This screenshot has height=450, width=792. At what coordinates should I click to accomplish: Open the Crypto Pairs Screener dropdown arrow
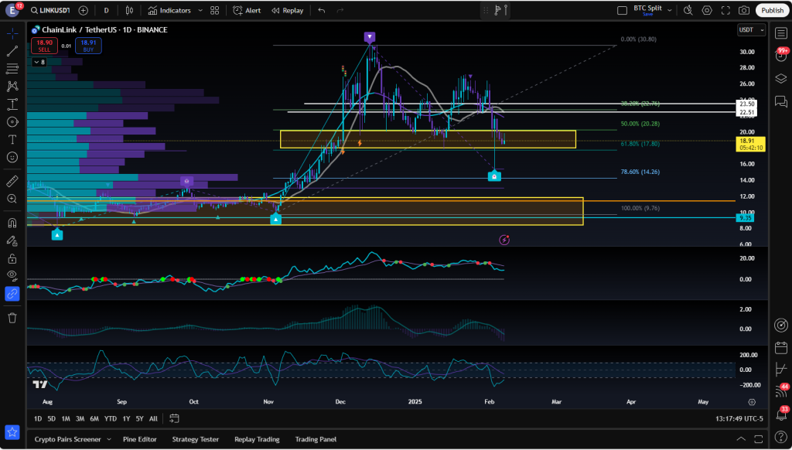pyautogui.click(x=108, y=439)
